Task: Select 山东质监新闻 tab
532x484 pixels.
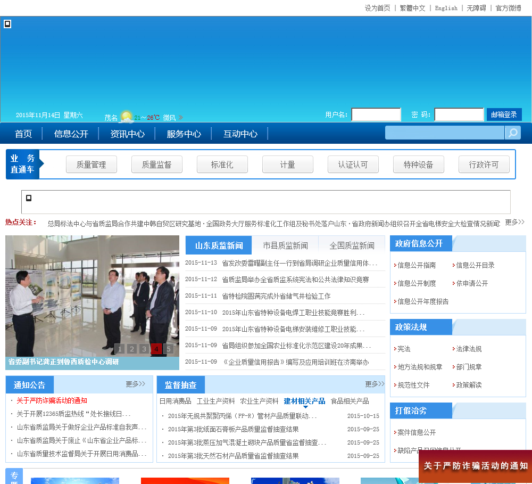Action: pos(219,245)
